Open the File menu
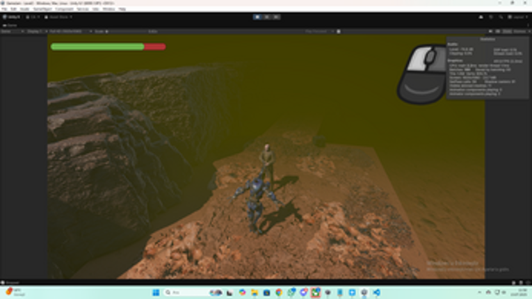 click(5, 9)
